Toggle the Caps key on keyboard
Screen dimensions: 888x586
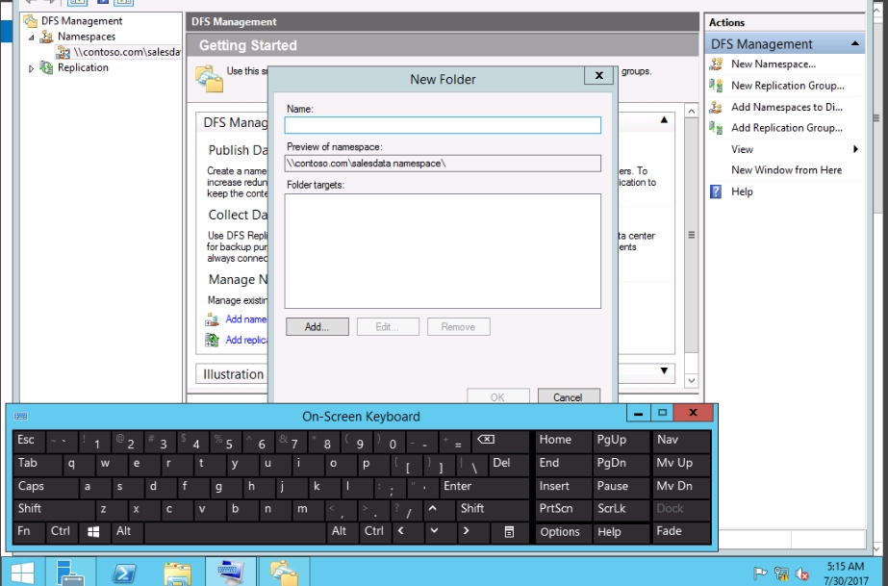click(x=45, y=487)
